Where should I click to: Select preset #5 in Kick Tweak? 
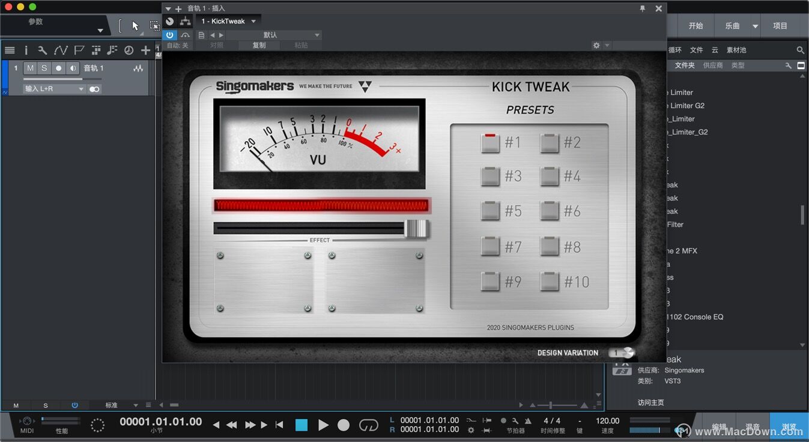(491, 211)
